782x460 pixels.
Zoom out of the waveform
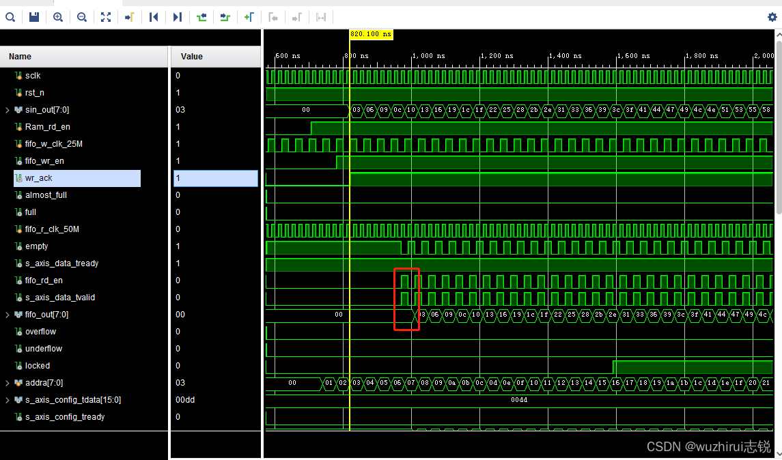pos(82,18)
